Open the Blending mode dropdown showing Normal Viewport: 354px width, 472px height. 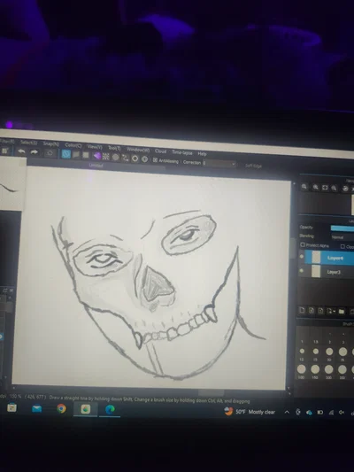tap(342, 237)
